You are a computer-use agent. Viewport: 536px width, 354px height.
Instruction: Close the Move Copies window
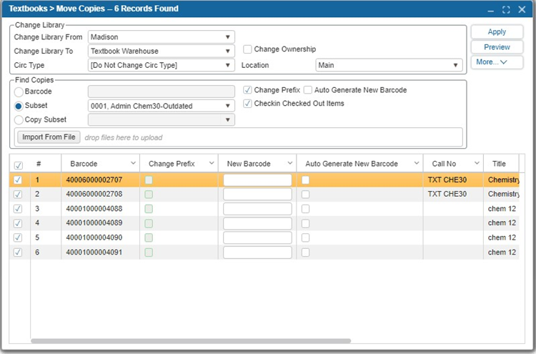(522, 9)
